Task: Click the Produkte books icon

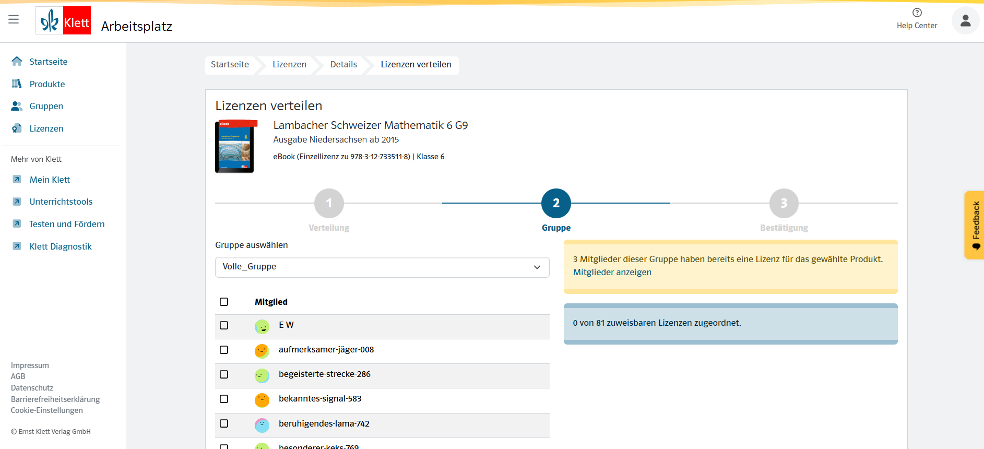Action: tap(17, 84)
